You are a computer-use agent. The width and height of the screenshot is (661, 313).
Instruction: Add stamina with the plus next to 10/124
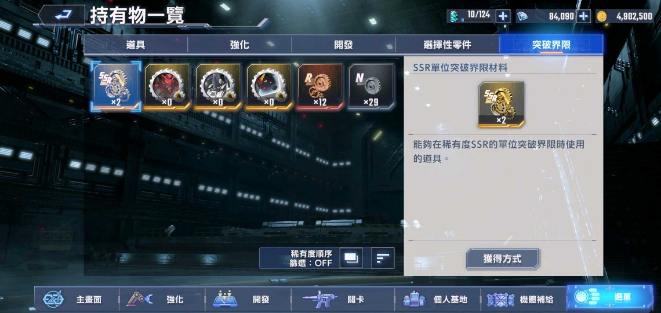[x=503, y=16]
